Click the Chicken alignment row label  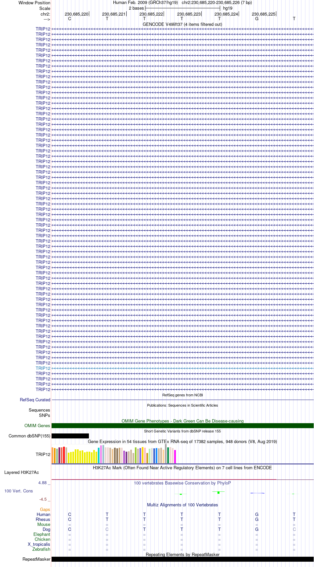[43, 539]
